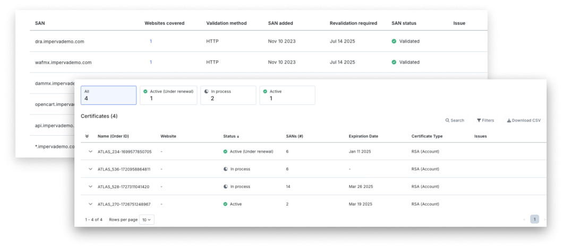Expand row ATLAS_528-1727311041420
562x247 pixels.
pos(90,187)
